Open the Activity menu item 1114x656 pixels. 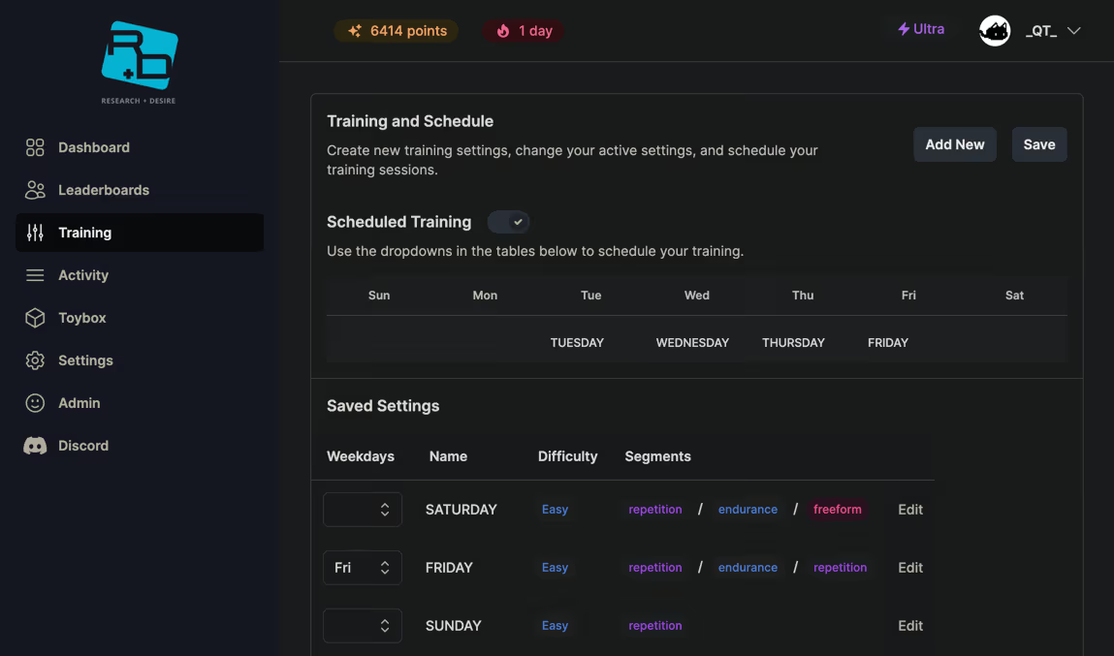83,275
